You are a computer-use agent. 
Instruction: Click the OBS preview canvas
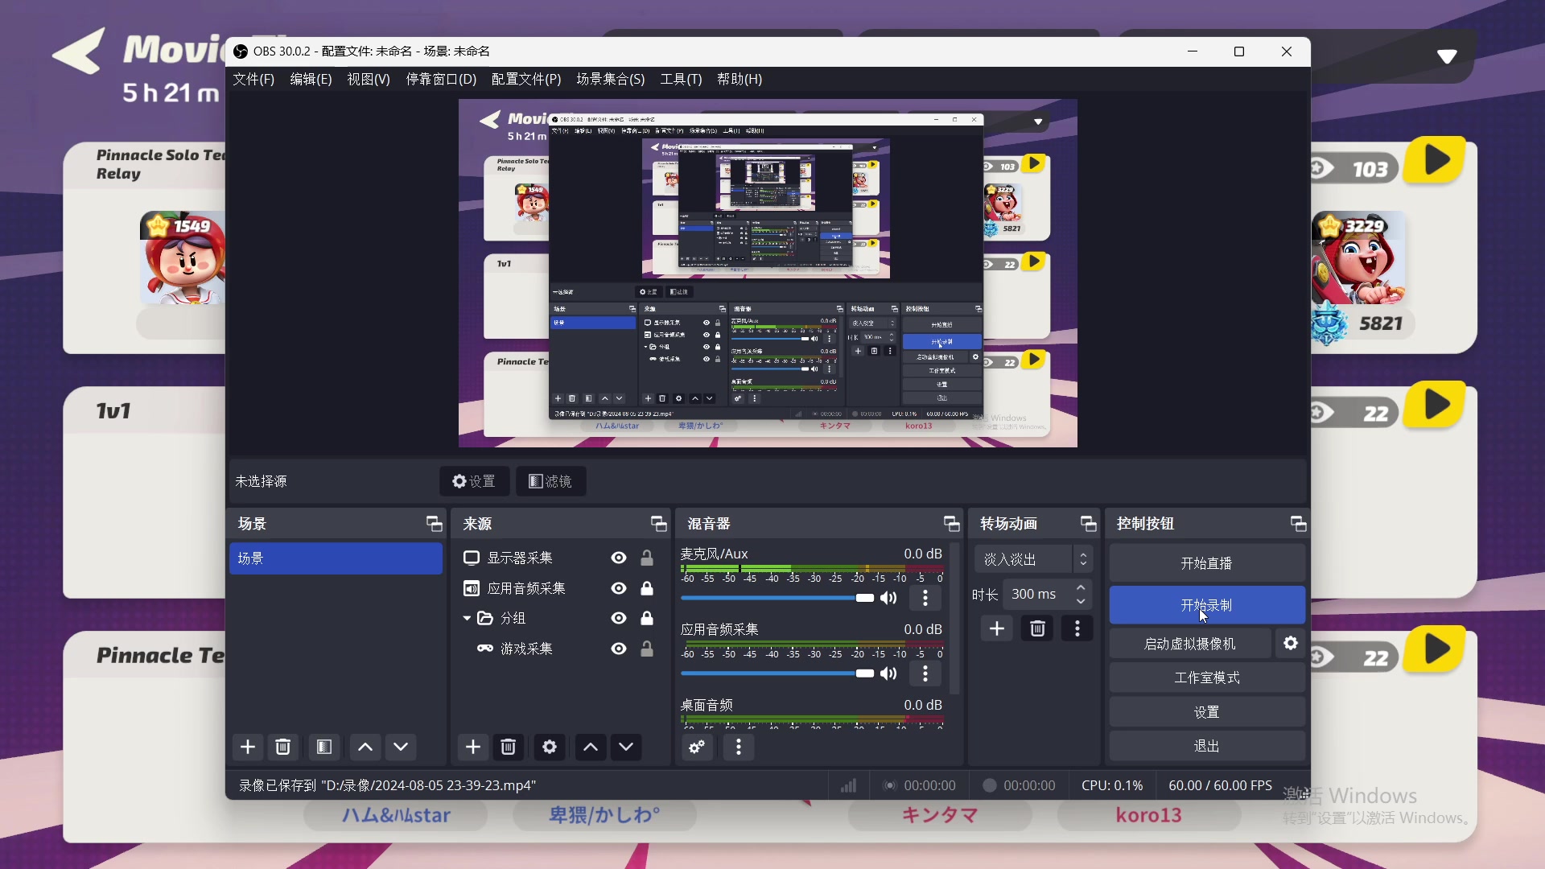(768, 274)
